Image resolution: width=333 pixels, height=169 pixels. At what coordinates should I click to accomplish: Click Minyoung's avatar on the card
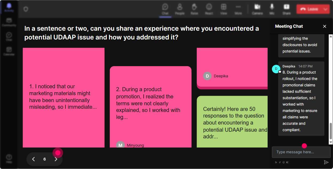120,144
